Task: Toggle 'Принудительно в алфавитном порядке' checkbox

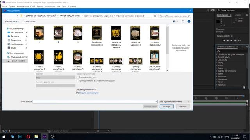Action: coord(77,81)
